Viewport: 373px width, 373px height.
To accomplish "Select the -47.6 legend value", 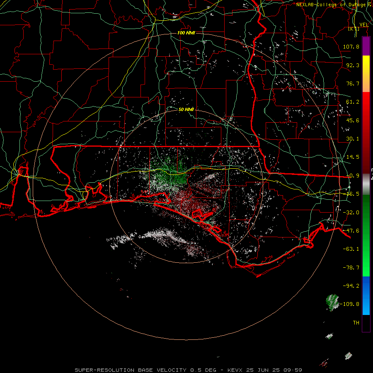I will (x=351, y=231).
